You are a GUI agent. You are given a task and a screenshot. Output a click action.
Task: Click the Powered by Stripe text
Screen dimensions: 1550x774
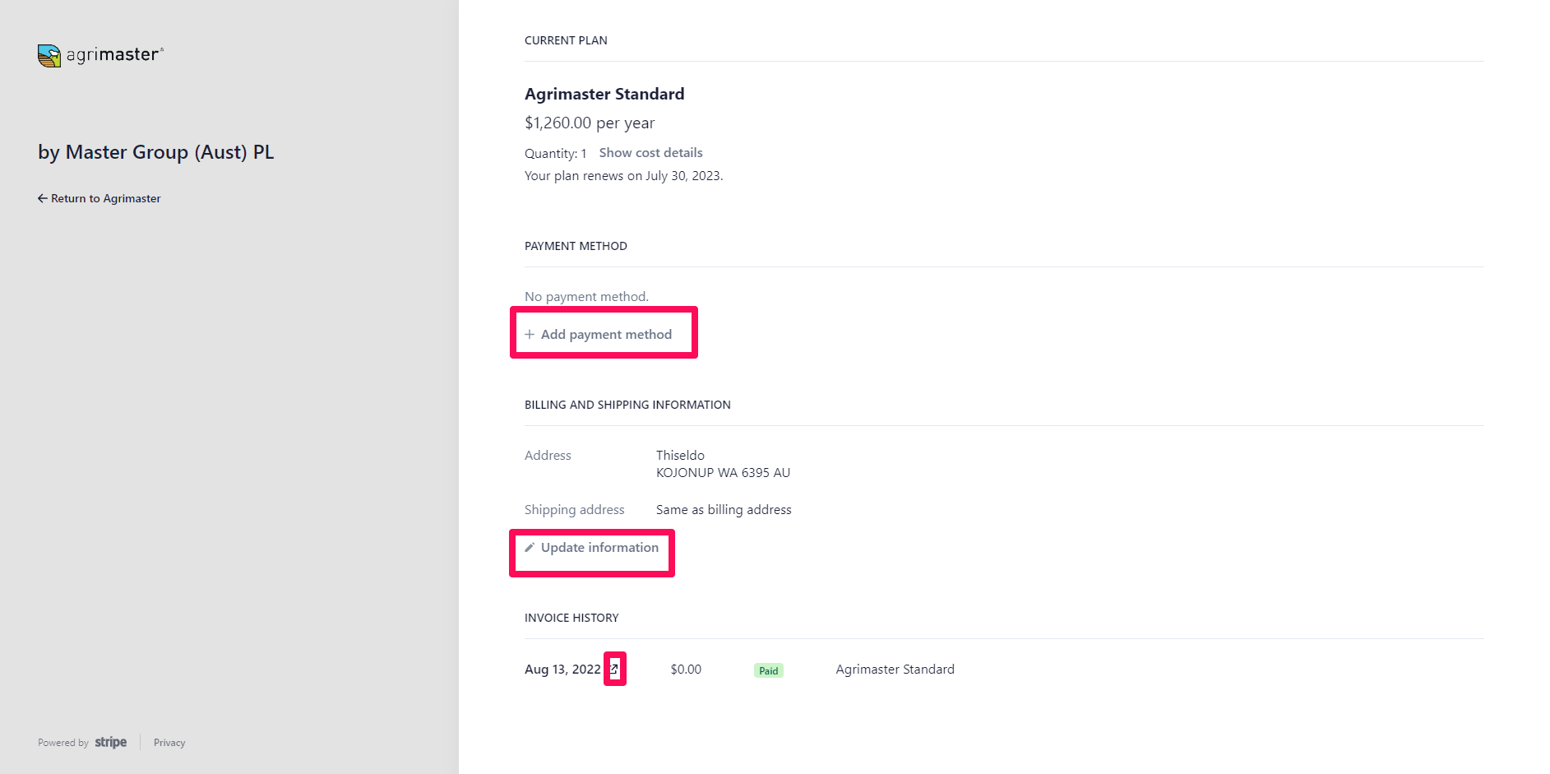tap(82, 743)
